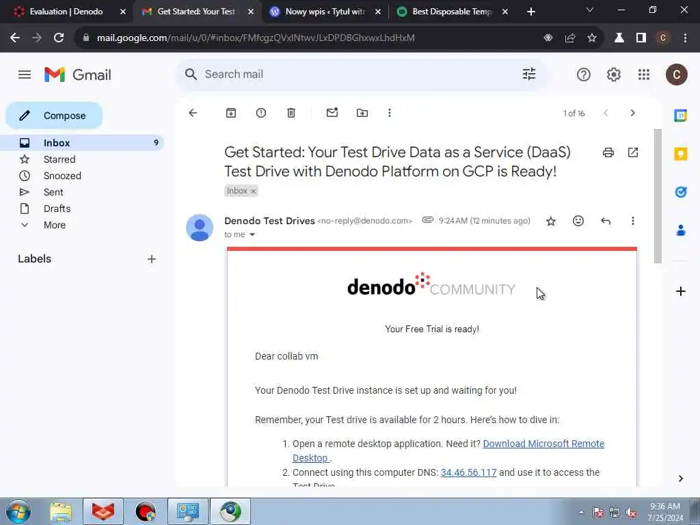Open Google apps grid
The image size is (700, 525).
point(644,75)
